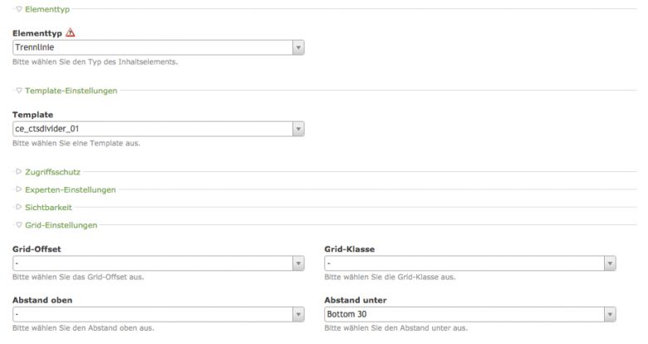The width and height of the screenshot is (648, 344).
Task: Collapse the Template-Einstellungen section
Action: [18, 90]
